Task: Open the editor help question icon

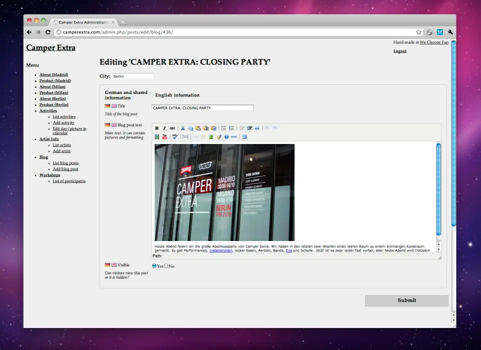Action: pyautogui.click(x=226, y=137)
